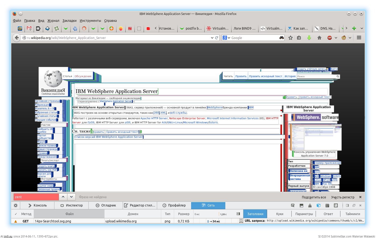Image resolution: width=376 pixels, height=238 pixels.
Task: Close the developer tools panel
Action: pos(360,205)
